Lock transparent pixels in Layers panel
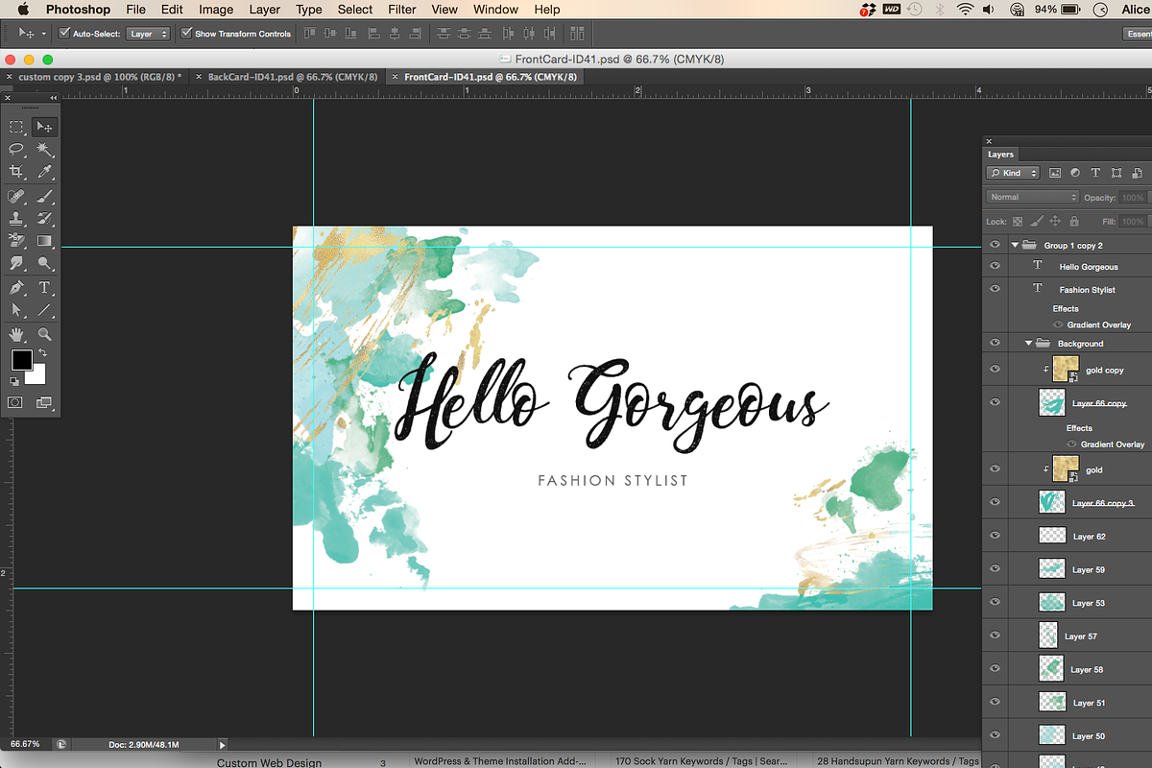Viewport: 1152px width, 768px height. [x=1018, y=221]
